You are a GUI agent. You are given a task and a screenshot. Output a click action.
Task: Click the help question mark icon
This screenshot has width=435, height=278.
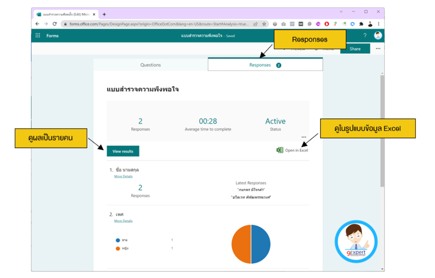365,36
